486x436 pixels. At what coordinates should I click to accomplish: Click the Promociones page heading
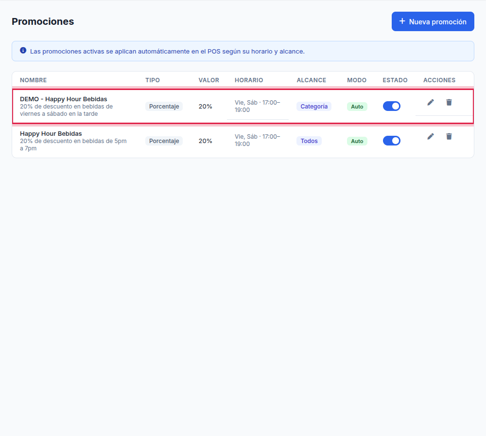[x=43, y=21]
